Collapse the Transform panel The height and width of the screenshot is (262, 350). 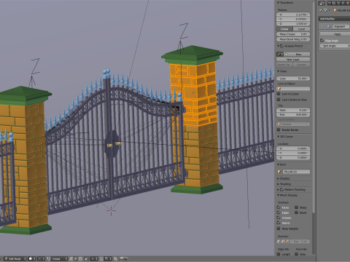click(x=279, y=3)
